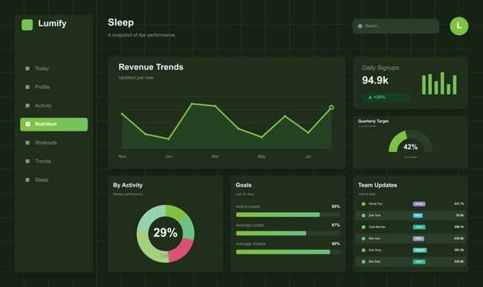Click the 67% value for Average Leads

[x=336, y=225]
